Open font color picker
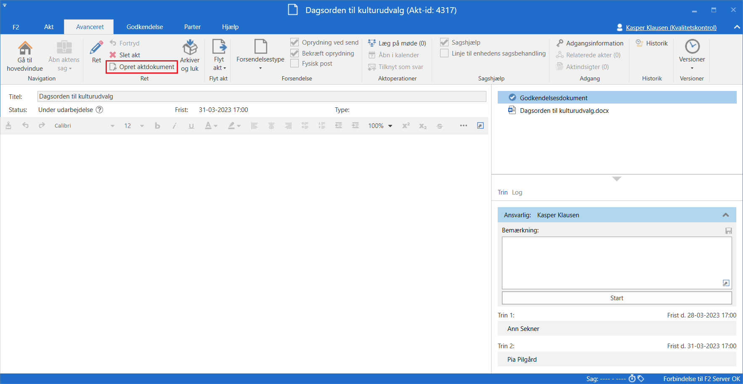 click(x=211, y=125)
